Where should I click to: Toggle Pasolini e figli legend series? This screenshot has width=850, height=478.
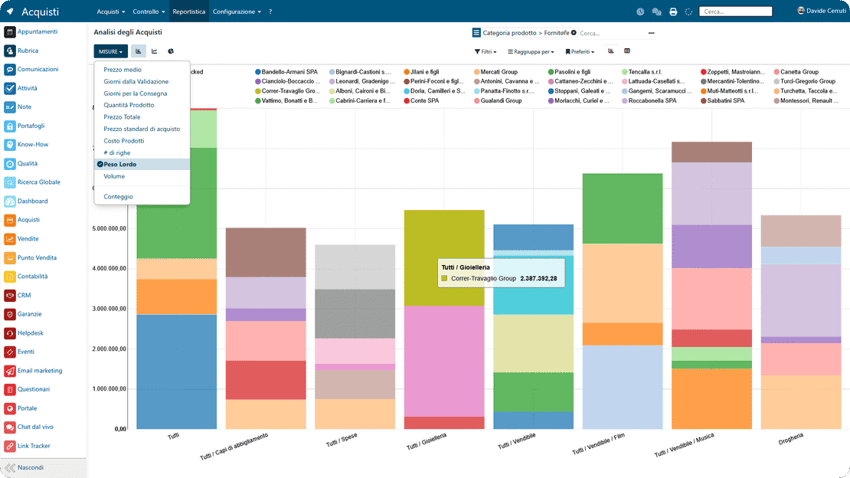tap(569, 71)
